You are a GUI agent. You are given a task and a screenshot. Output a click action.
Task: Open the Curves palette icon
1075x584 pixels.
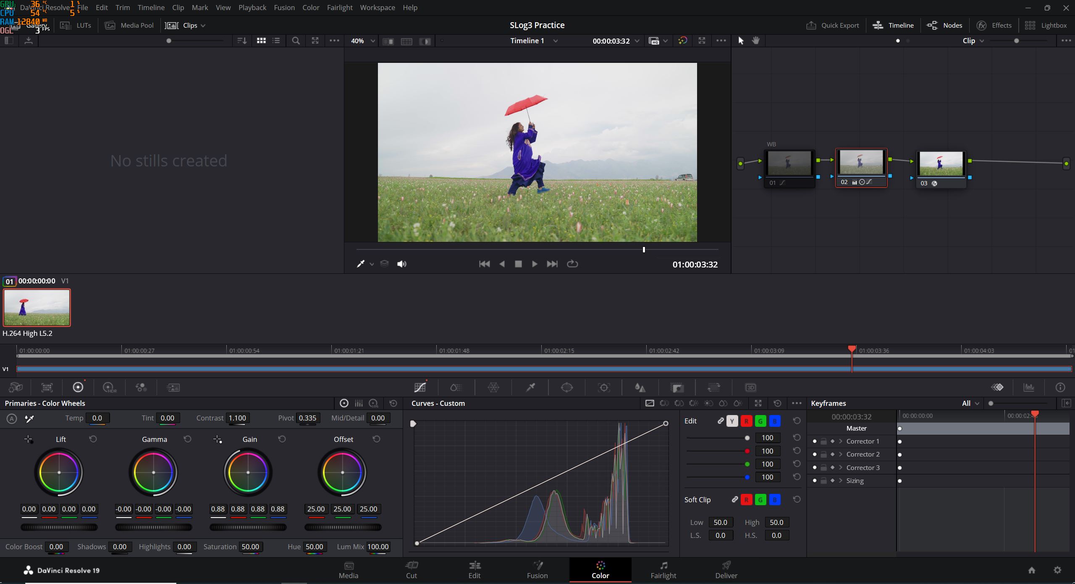(420, 387)
